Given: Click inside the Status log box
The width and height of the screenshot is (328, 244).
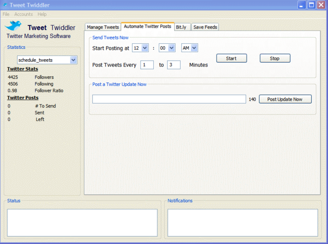Looking at the screenshot, I should coord(82,223).
